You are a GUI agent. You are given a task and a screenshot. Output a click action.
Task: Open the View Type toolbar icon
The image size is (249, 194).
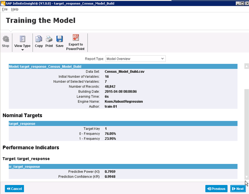[22, 39]
